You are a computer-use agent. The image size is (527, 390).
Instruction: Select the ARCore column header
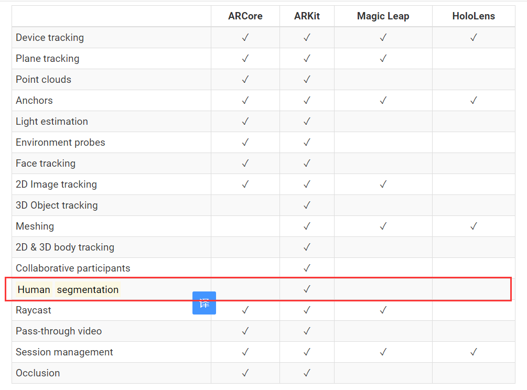coord(245,16)
